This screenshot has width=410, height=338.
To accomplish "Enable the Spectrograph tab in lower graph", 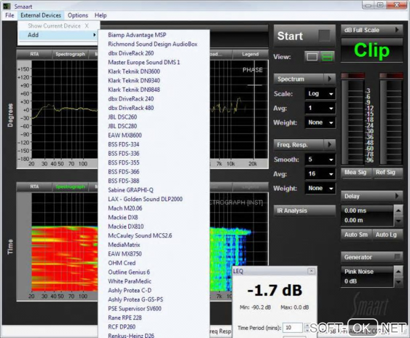I will point(70,187).
